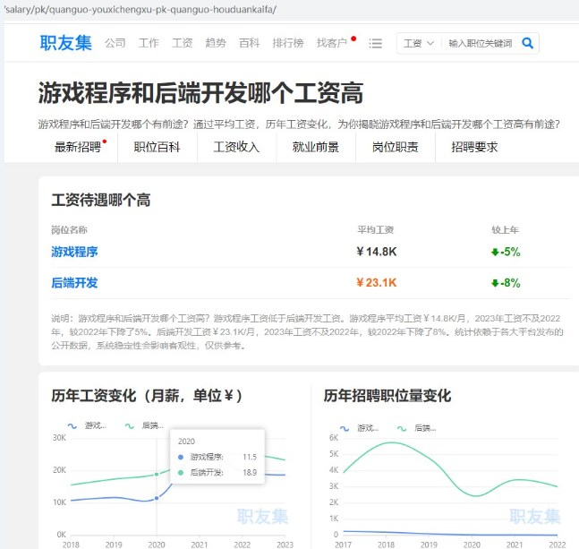The width and height of the screenshot is (579, 549).
Task: Click the 历年招聘职位量变化 chart heading
Action: pos(387,396)
